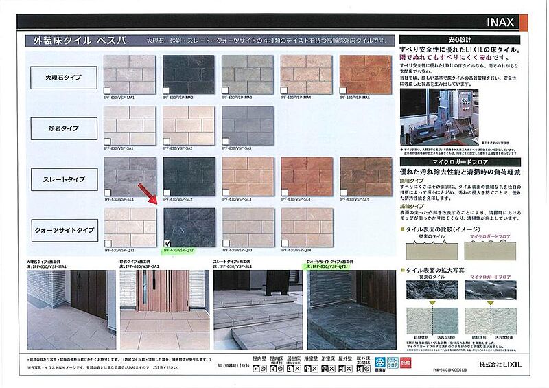
Task: Pick the VSP-SL1 gray slate swatch
Action: (x=130, y=176)
